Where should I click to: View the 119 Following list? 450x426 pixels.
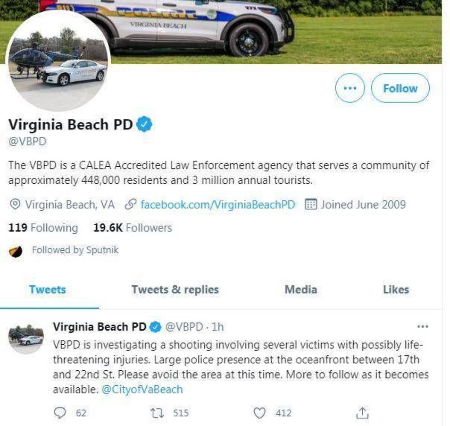pyautogui.click(x=43, y=228)
